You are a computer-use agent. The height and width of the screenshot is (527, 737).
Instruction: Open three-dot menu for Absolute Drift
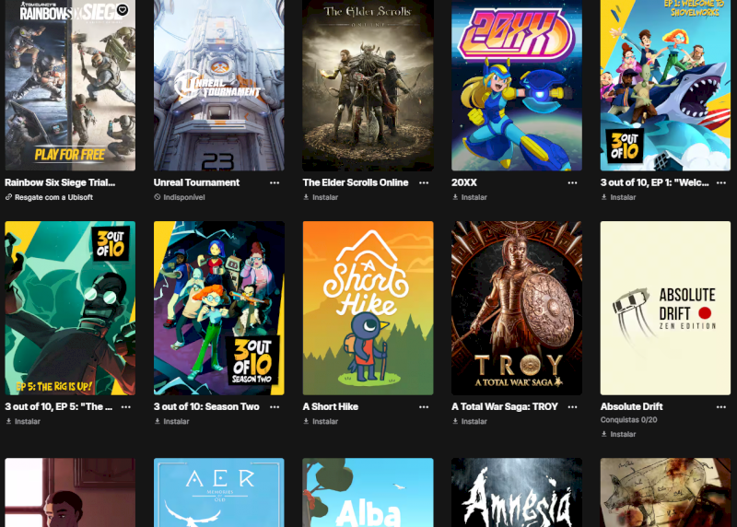coord(721,407)
